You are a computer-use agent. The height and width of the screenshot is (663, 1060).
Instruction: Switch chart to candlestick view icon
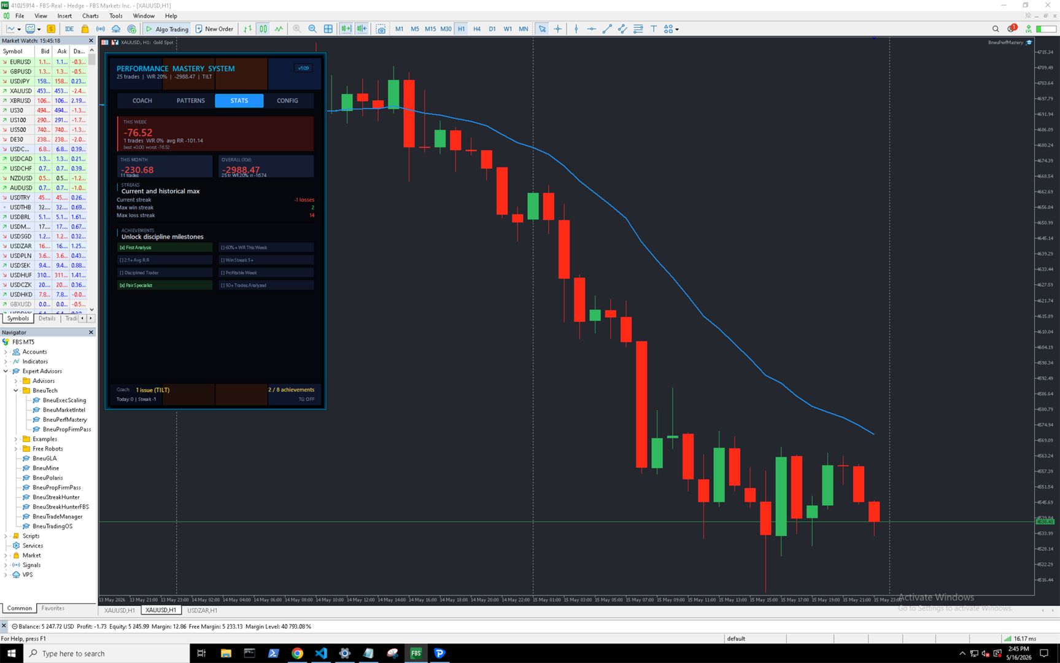coord(263,29)
